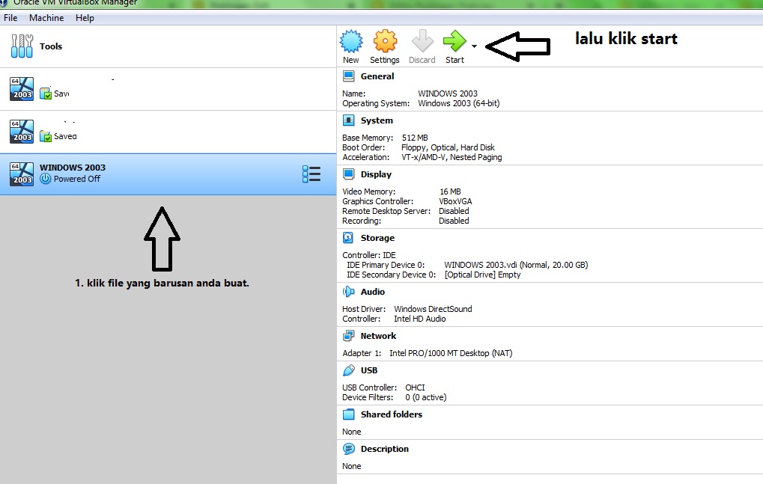
Task: Click the WINDOWS 2003.vdi storage entry
Action: 516,266
